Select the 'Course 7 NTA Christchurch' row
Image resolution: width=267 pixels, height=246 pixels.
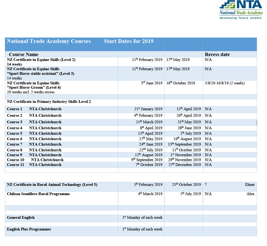131,144
